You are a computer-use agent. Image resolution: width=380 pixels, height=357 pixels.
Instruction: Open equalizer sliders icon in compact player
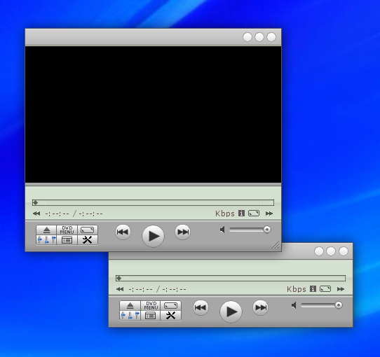(x=130, y=316)
